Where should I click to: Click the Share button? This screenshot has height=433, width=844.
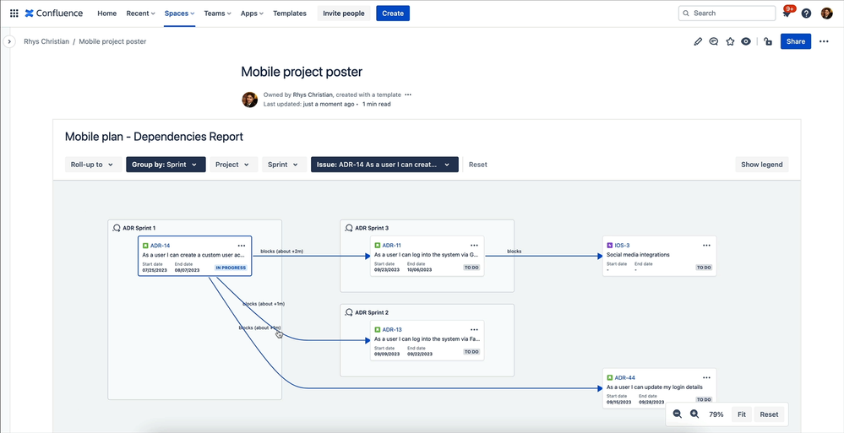[x=796, y=41]
